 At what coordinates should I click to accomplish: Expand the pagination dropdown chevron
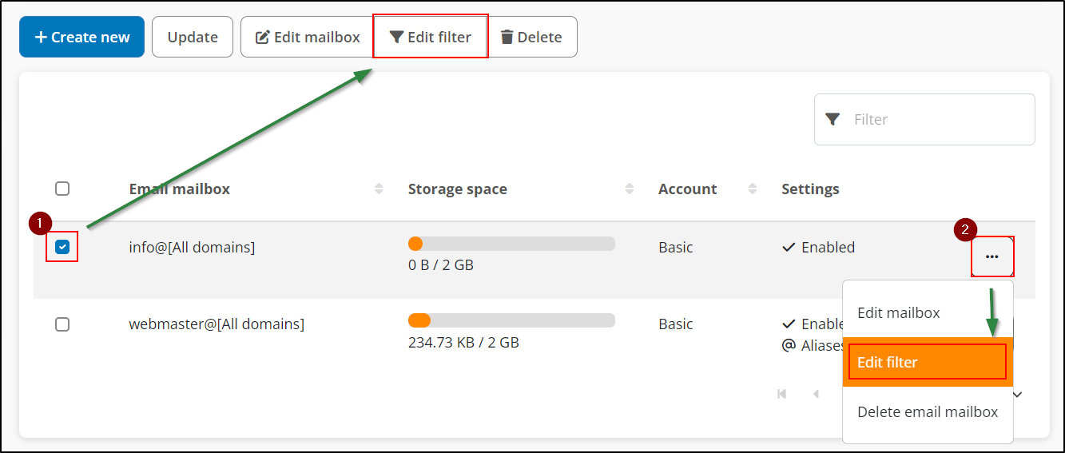coord(1018,394)
